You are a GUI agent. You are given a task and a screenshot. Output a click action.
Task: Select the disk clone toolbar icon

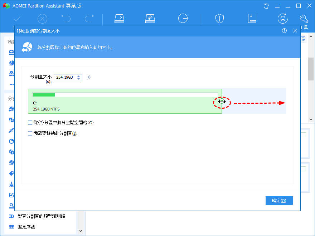[150, 18]
